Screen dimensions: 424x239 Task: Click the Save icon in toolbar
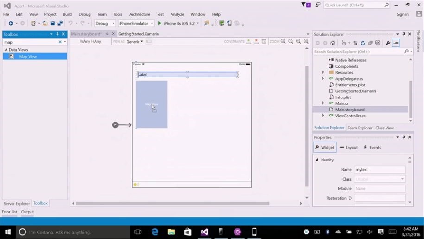[x=52, y=23]
